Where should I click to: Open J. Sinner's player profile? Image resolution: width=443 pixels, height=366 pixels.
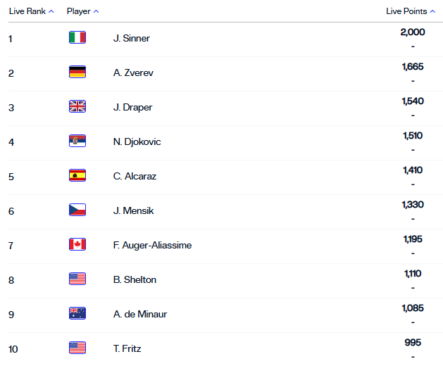(132, 38)
